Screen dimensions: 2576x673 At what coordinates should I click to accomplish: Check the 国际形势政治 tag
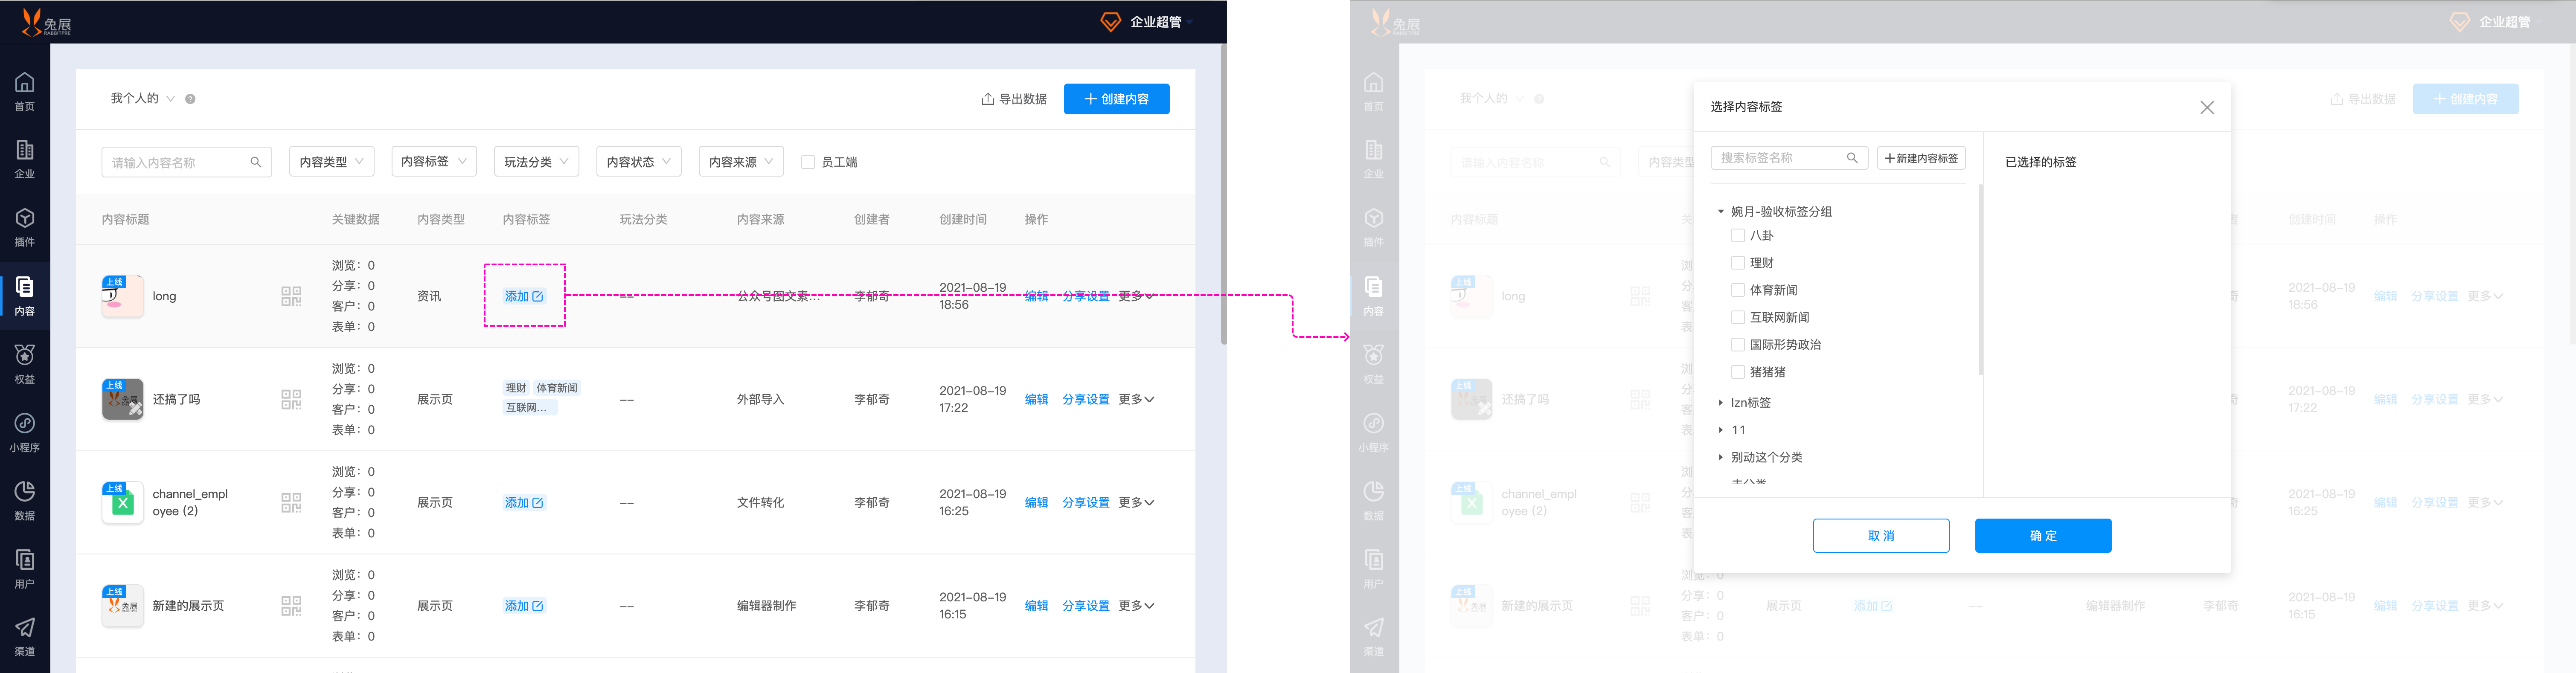(1738, 344)
